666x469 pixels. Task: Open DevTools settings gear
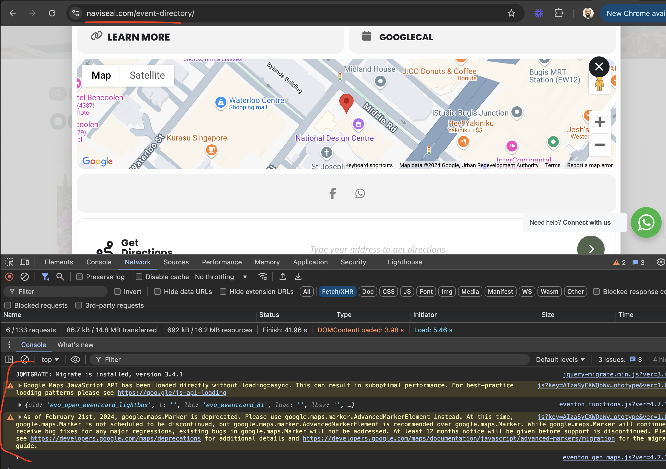pyautogui.click(x=661, y=262)
